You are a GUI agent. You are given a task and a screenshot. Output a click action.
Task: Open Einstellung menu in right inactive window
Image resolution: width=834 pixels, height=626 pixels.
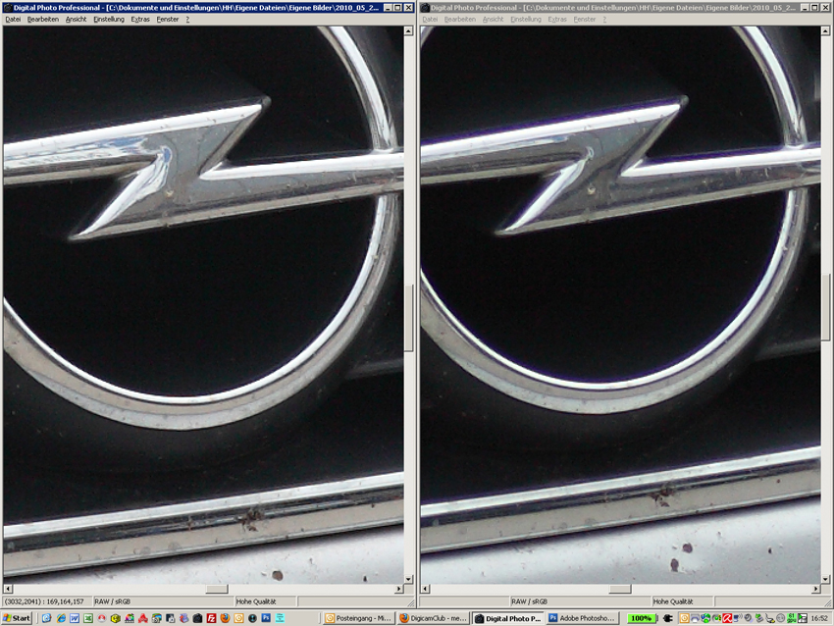pyautogui.click(x=526, y=20)
